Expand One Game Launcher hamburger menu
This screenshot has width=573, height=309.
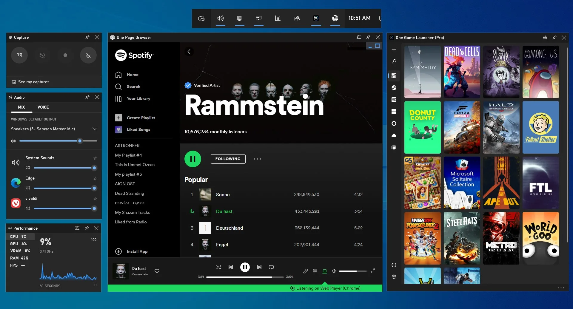(394, 50)
